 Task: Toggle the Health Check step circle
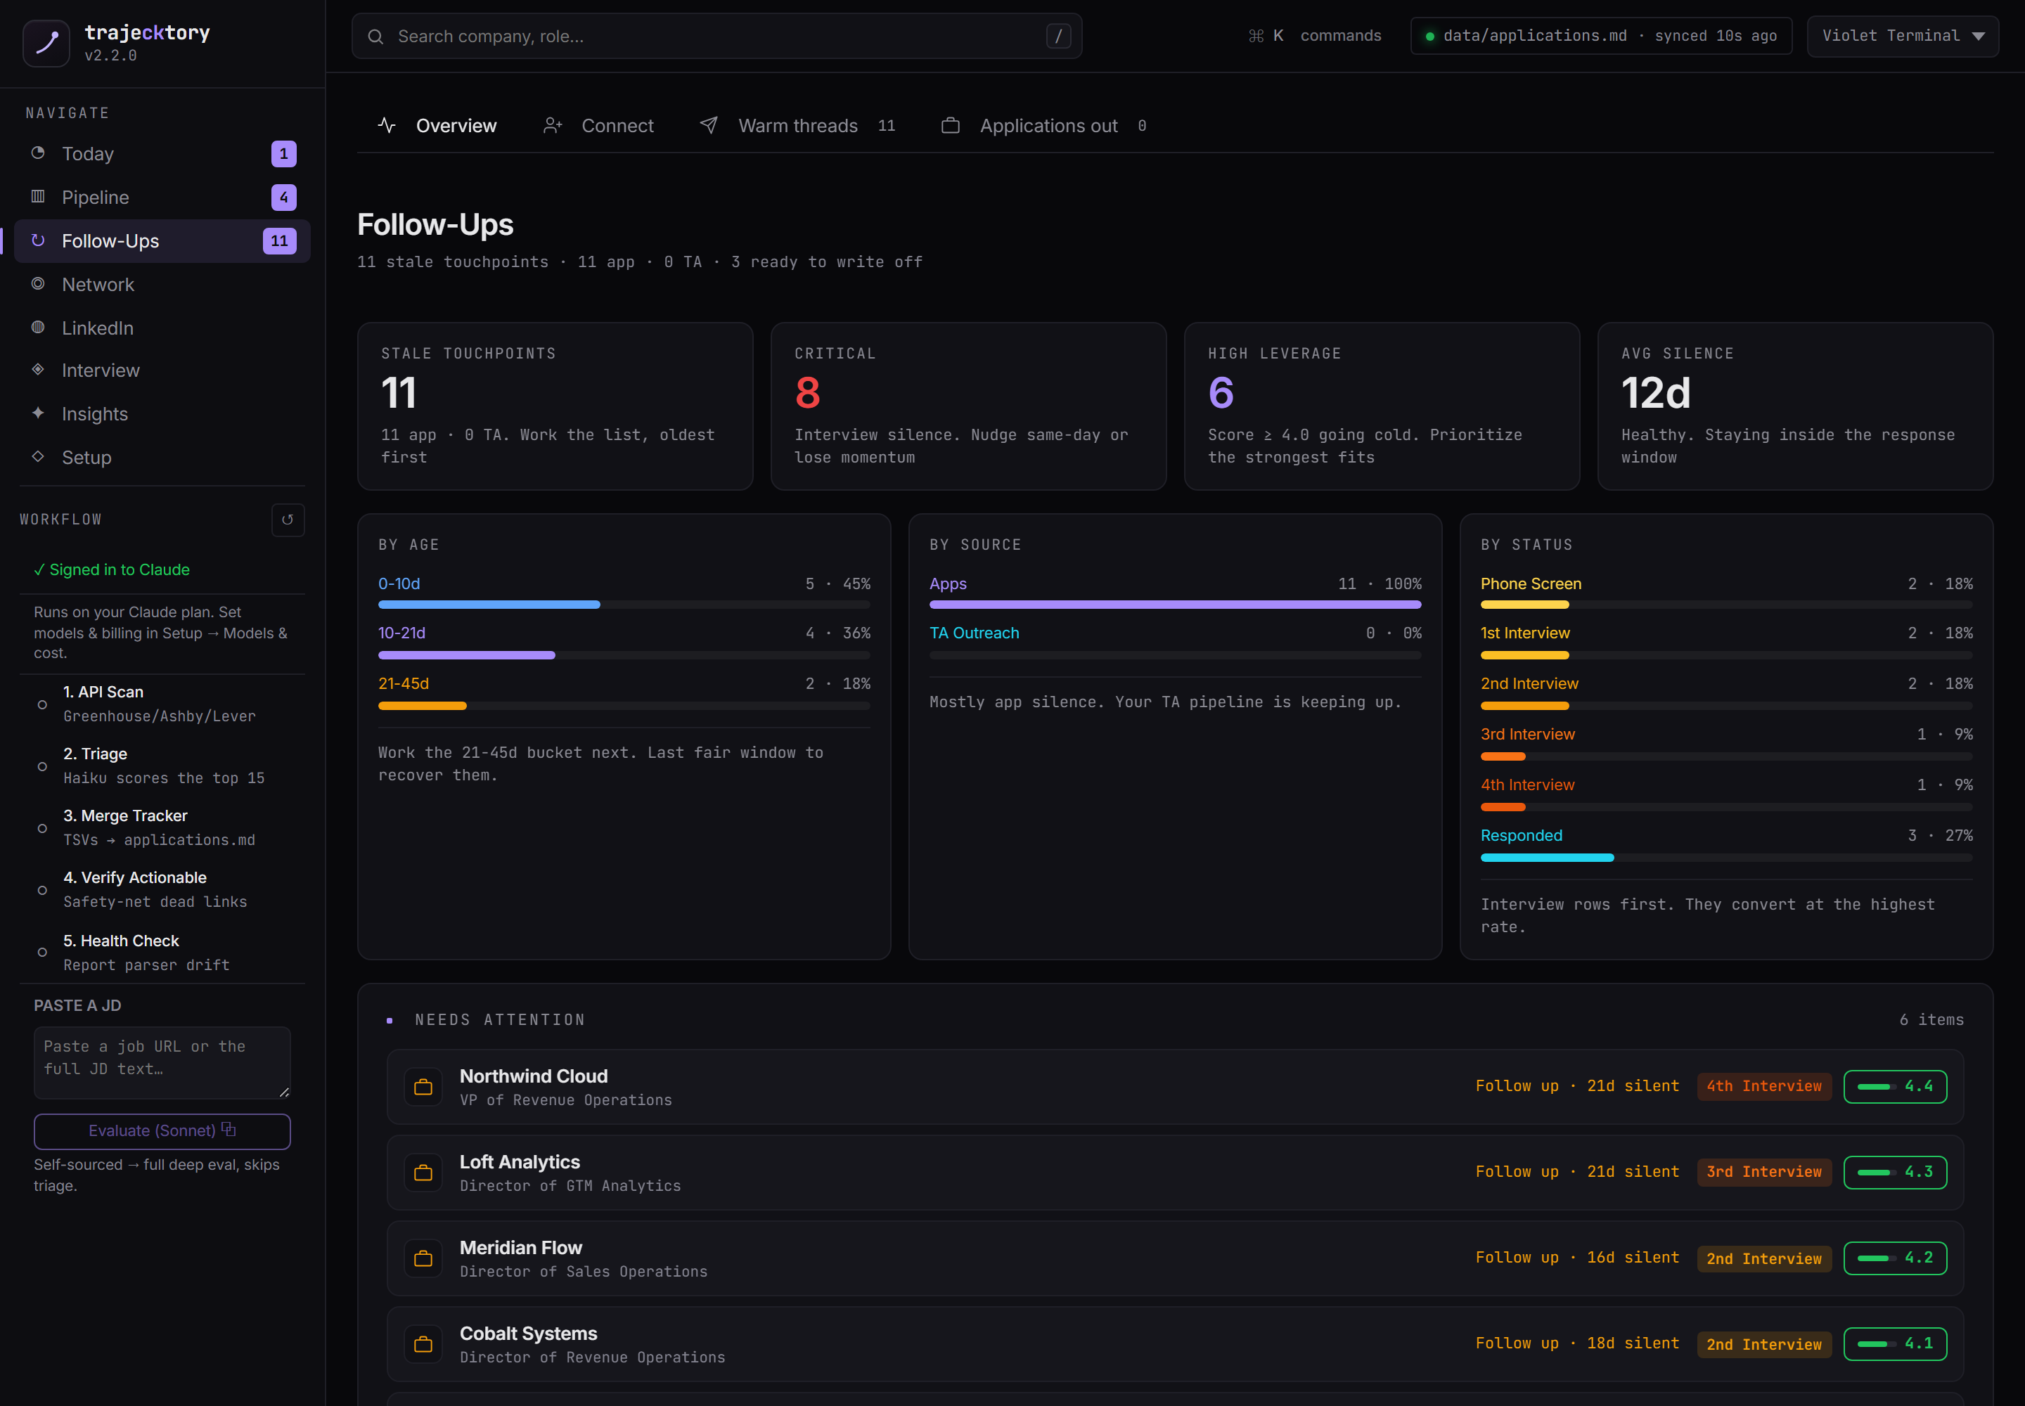(x=42, y=953)
